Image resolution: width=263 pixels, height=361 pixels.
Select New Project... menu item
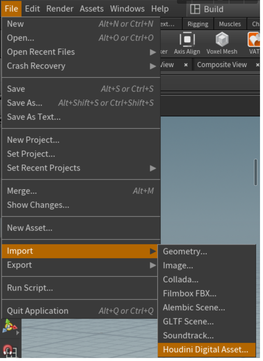point(81,140)
